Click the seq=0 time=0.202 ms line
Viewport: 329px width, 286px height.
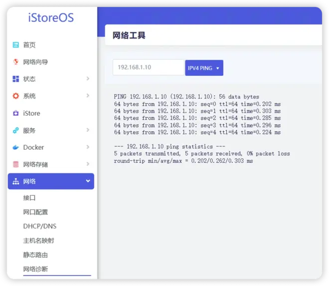(197, 104)
